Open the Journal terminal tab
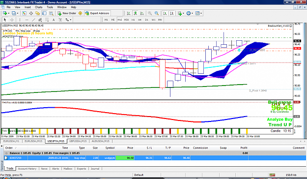The image size is (307, 179). (x=95, y=169)
